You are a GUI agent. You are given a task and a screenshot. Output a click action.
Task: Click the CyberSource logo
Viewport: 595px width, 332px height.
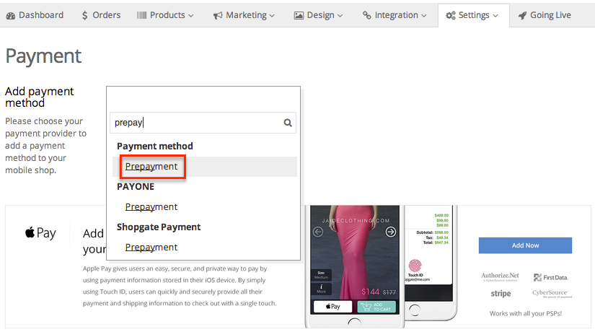[x=550, y=294]
